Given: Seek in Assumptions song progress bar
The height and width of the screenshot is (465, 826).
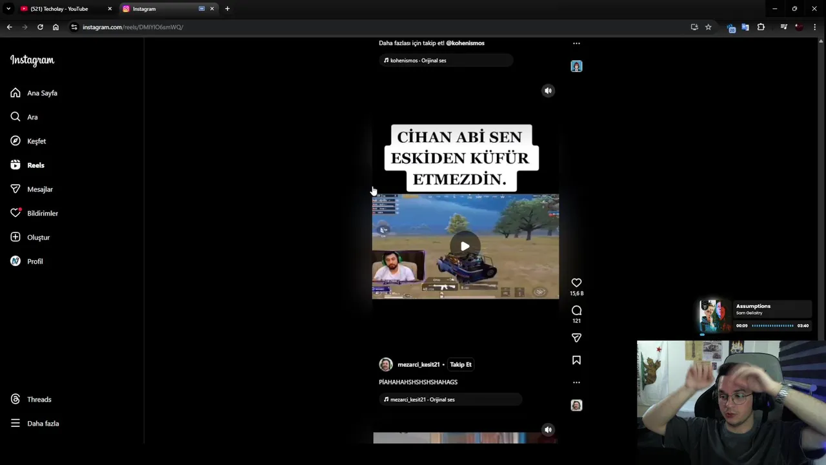Looking at the screenshot, I should coord(772,325).
